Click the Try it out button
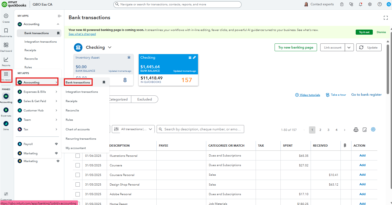Screen dimensions: 392x205 click(364, 32)
